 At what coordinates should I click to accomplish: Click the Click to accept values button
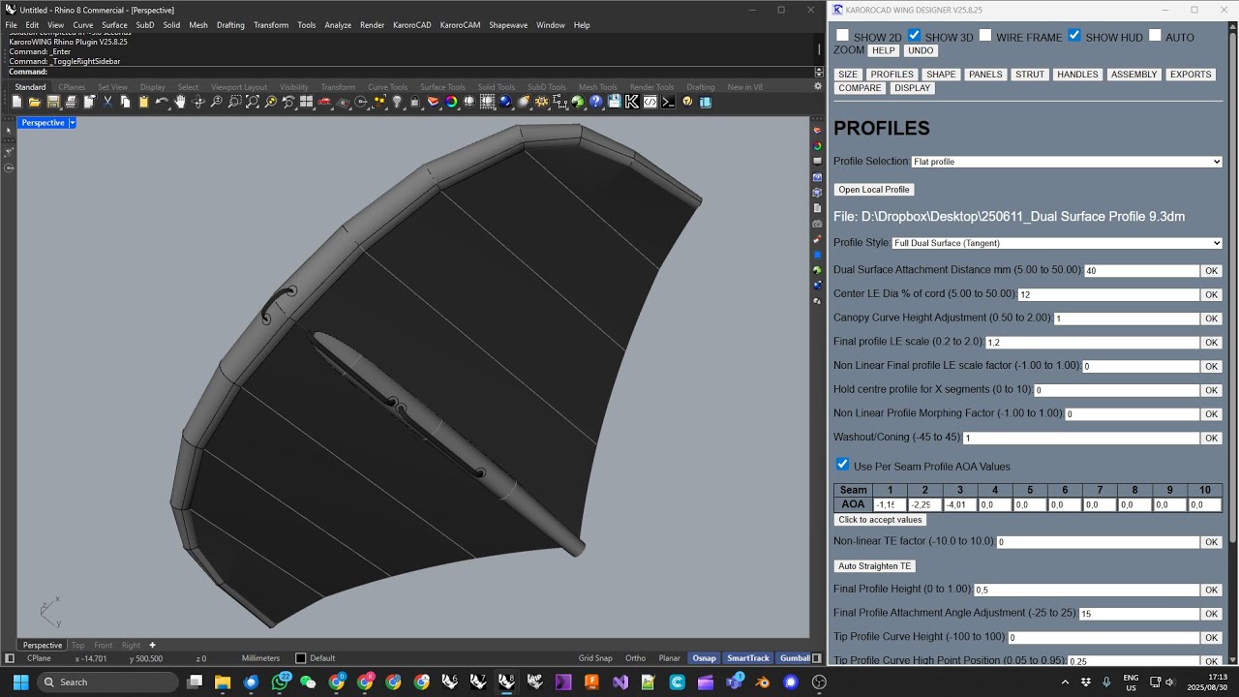point(880,520)
